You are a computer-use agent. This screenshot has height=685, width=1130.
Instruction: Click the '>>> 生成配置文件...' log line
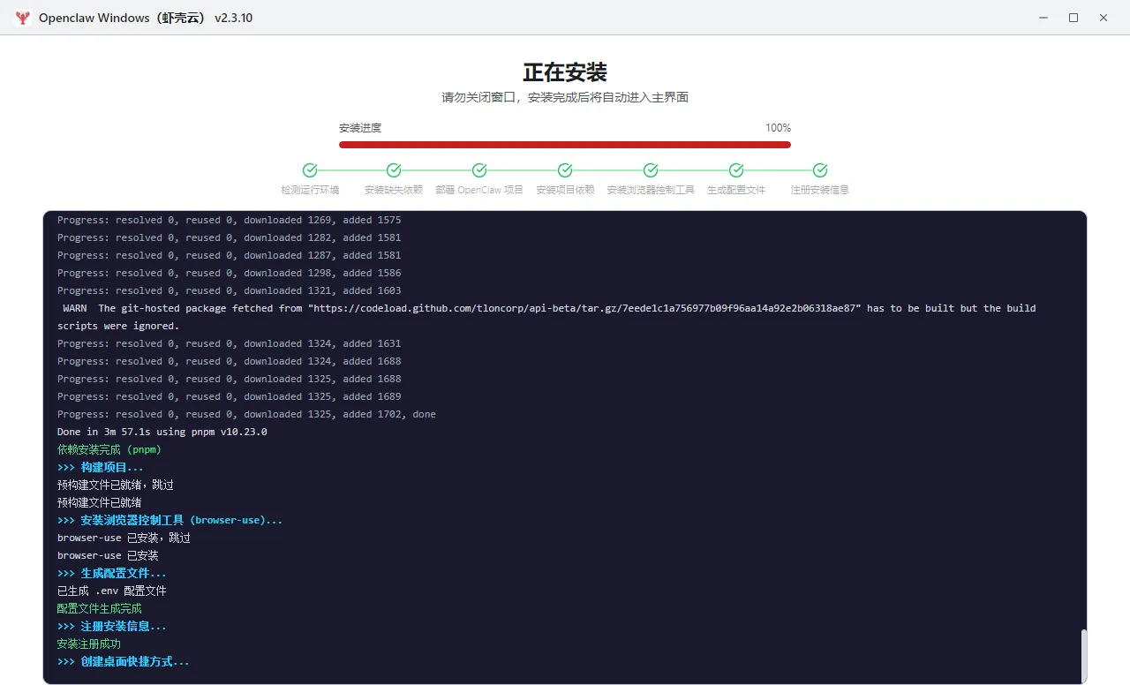pyautogui.click(x=112, y=573)
